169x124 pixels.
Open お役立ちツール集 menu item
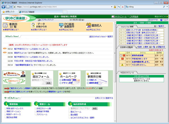(x=44, y=109)
